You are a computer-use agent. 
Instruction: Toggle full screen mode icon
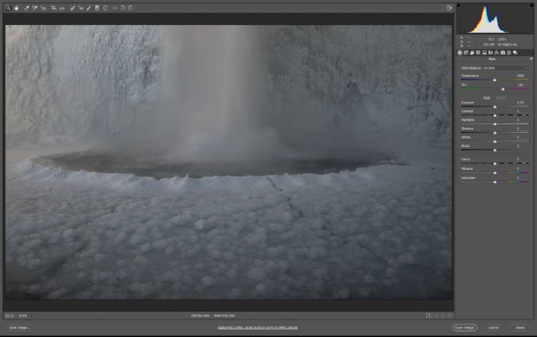point(450,8)
